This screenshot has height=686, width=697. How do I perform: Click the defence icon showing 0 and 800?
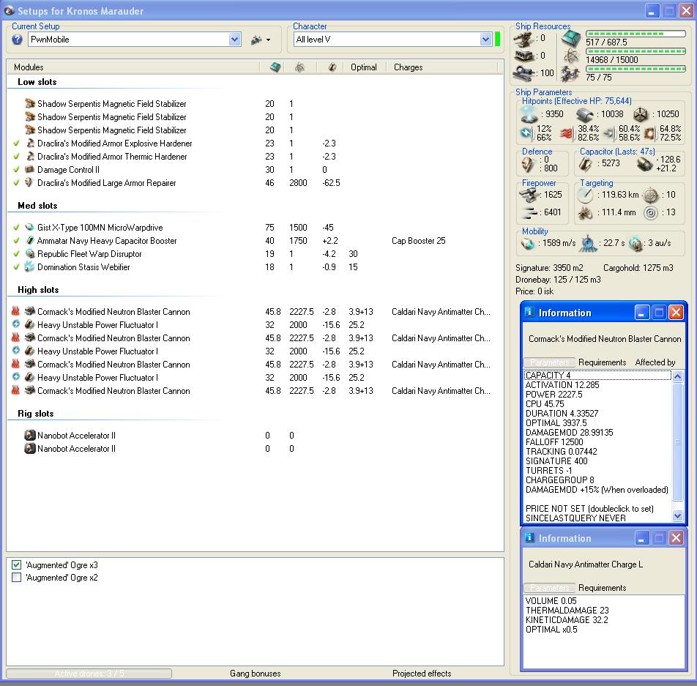(x=527, y=165)
